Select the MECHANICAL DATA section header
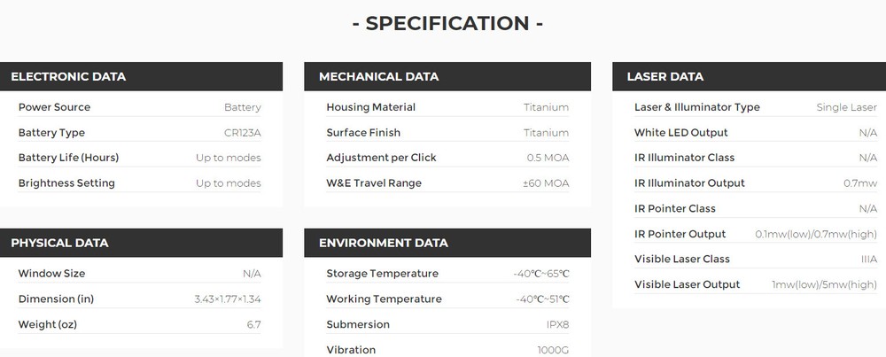 click(378, 76)
